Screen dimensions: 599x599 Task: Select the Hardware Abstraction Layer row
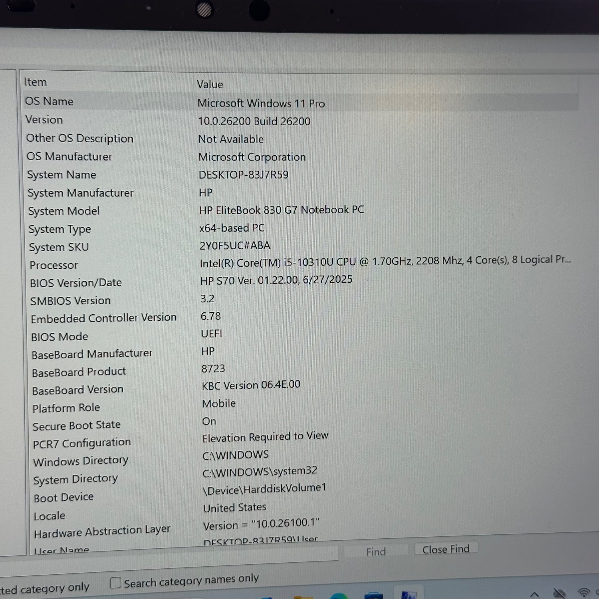[x=102, y=532]
